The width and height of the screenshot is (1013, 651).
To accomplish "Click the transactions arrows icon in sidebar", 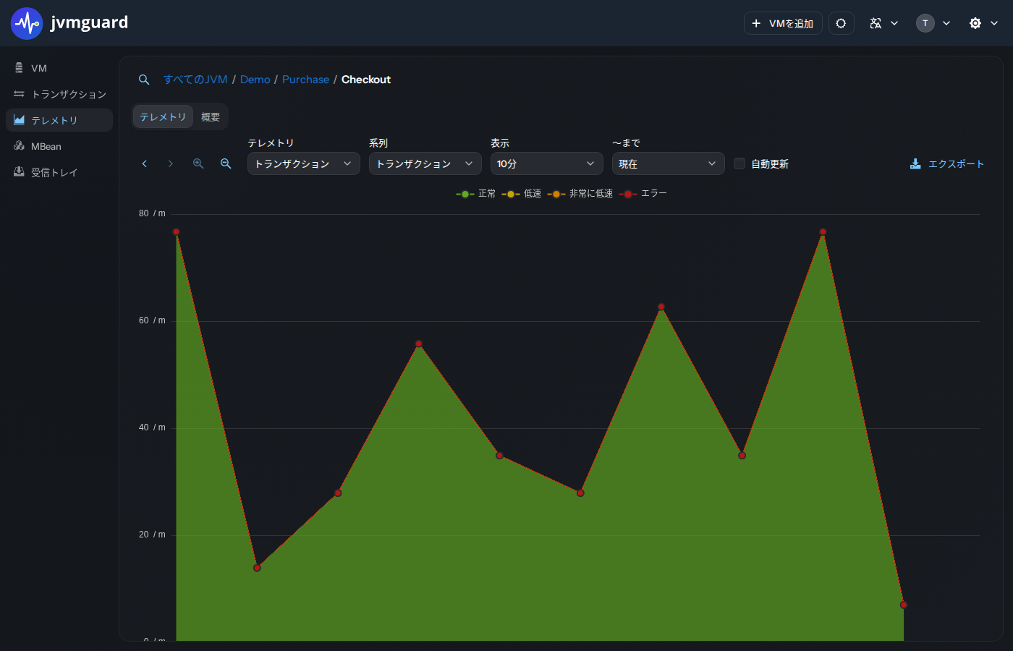I will pos(19,94).
